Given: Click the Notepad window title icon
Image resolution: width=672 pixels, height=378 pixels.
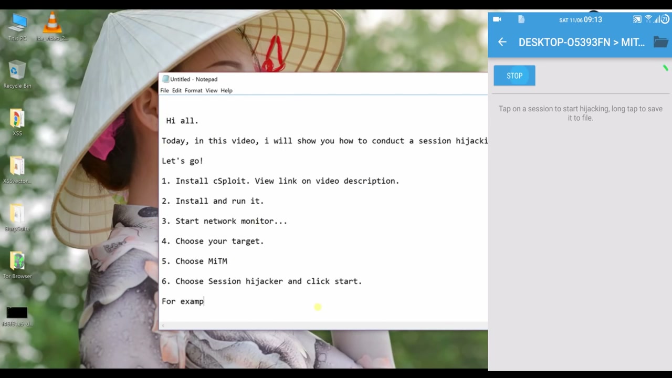Looking at the screenshot, I should pyautogui.click(x=165, y=79).
